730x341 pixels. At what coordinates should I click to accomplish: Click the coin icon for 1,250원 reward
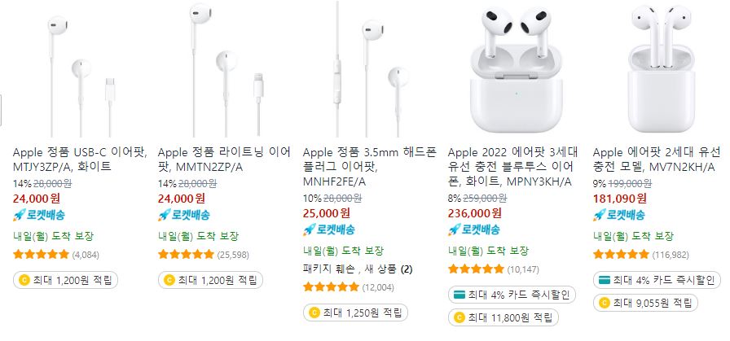tap(314, 313)
